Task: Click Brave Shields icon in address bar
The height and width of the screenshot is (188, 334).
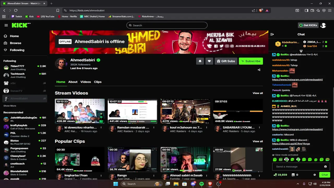Action: pos(260,10)
